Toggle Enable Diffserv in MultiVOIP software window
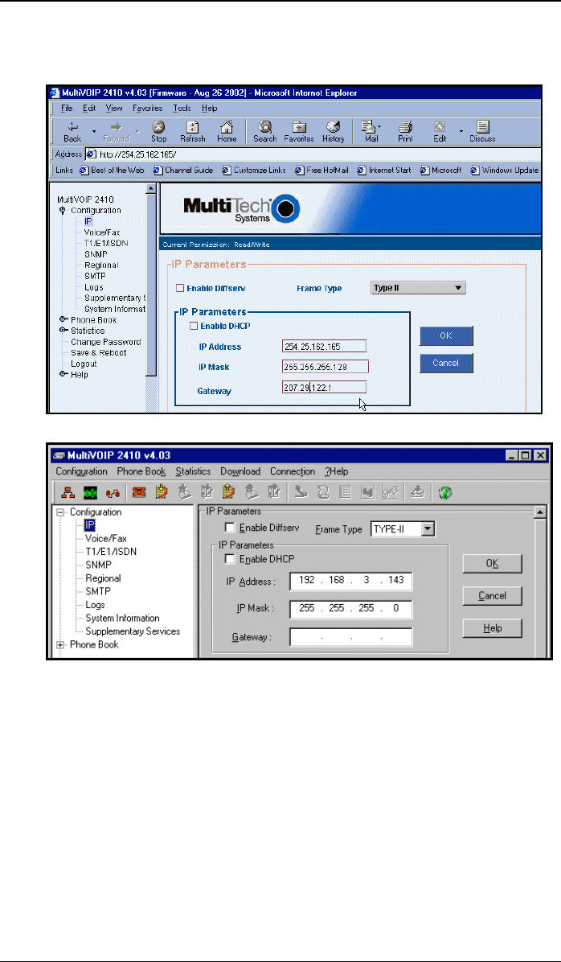The width and height of the screenshot is (561, 962). pos(230,528)
